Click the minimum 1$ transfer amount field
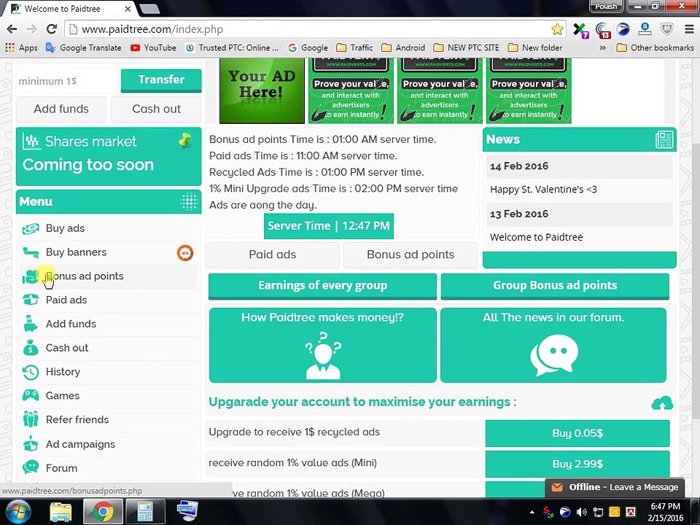This screenshot has height=525, width=700. pyautogui.click(x=68, y=81)
